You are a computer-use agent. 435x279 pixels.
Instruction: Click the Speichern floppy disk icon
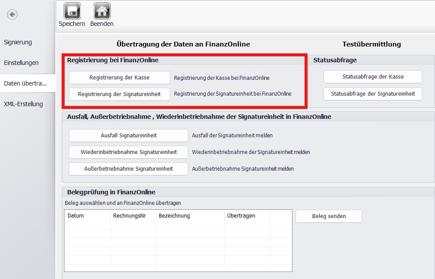tap(72, 11)
